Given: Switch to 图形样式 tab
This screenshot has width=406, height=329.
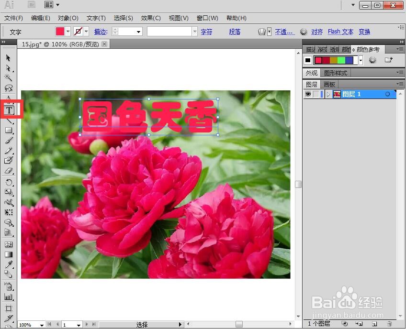Looking at the screenshot, I should (x=335, y=73).
